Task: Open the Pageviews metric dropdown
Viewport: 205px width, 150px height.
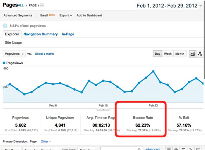Action: click(14, 54)
